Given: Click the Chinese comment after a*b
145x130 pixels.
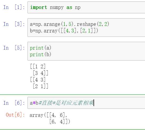Looking at the screenshot, I should [x=66, y=103].
